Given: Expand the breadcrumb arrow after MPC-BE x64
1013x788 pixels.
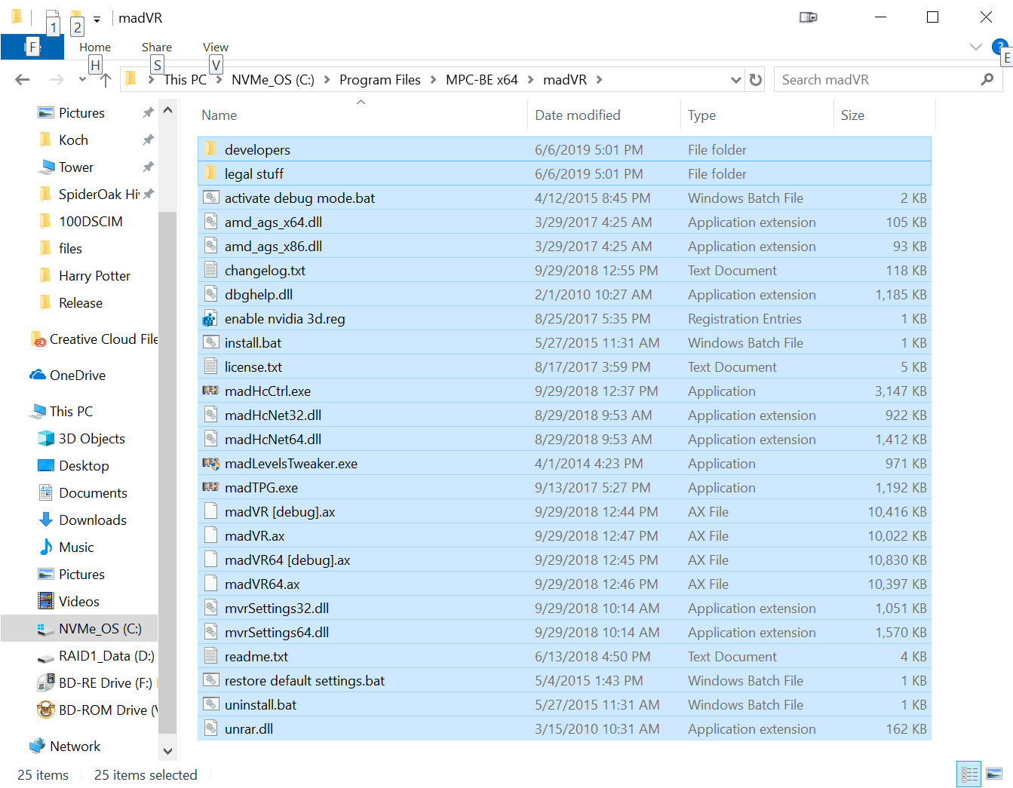Looking at the screenshot, I should coord(530,79).
